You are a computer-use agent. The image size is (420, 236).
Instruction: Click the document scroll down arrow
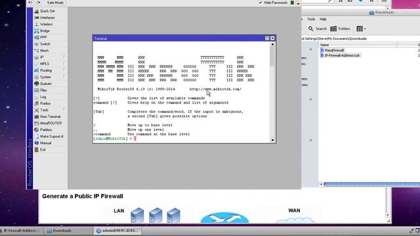click(x=388, y=215)
